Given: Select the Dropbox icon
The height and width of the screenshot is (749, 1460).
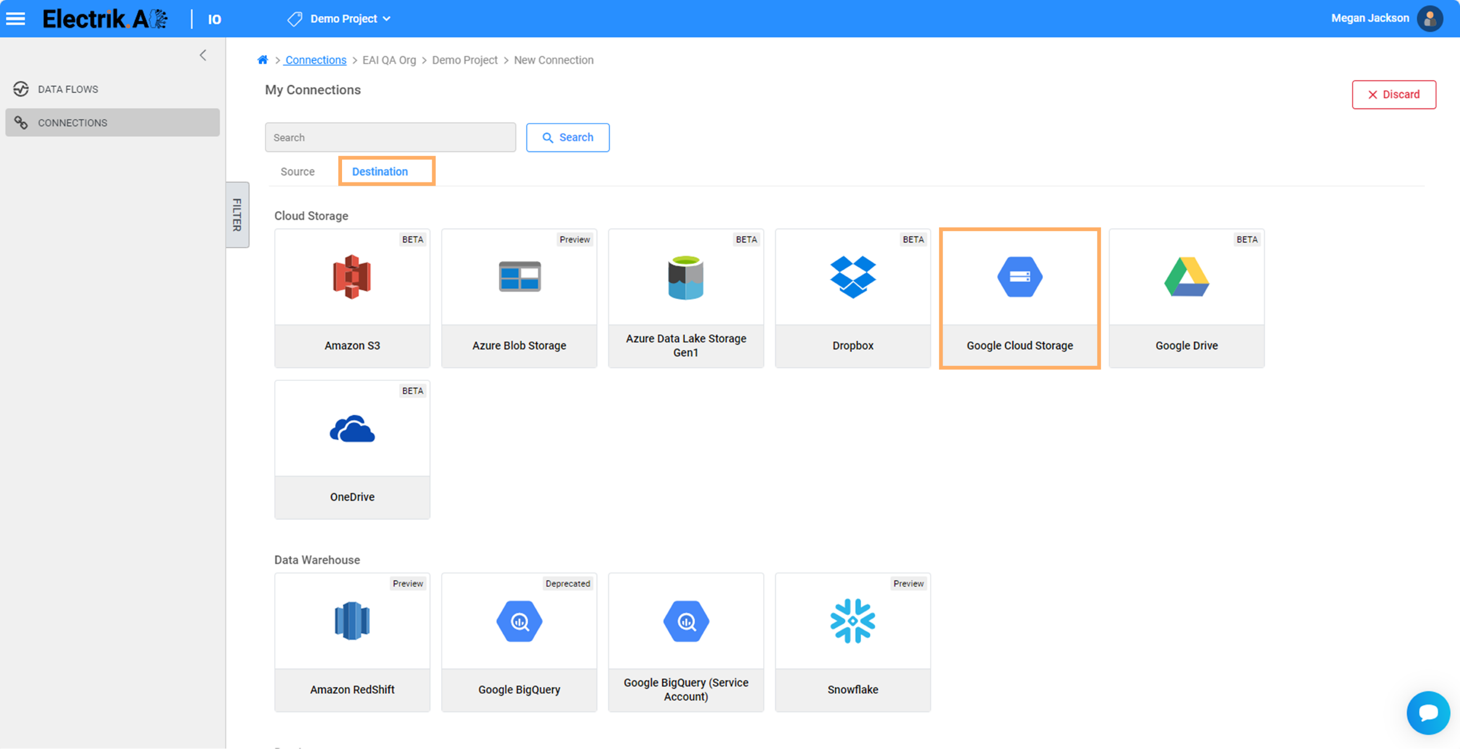Looking at the screenshot, I should [853, 277].
